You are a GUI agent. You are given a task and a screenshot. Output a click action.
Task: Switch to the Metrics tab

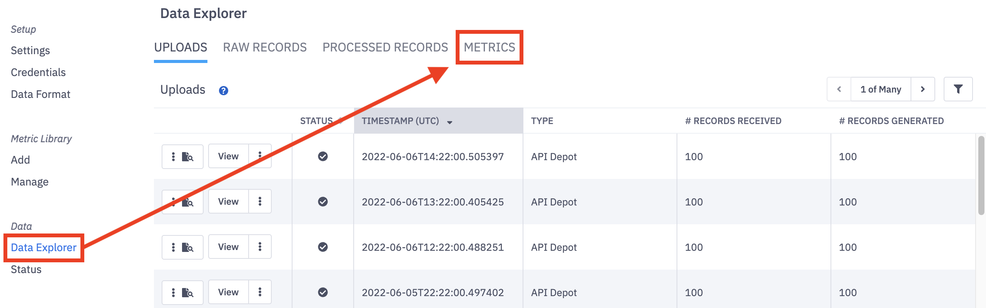click(489, 47)
